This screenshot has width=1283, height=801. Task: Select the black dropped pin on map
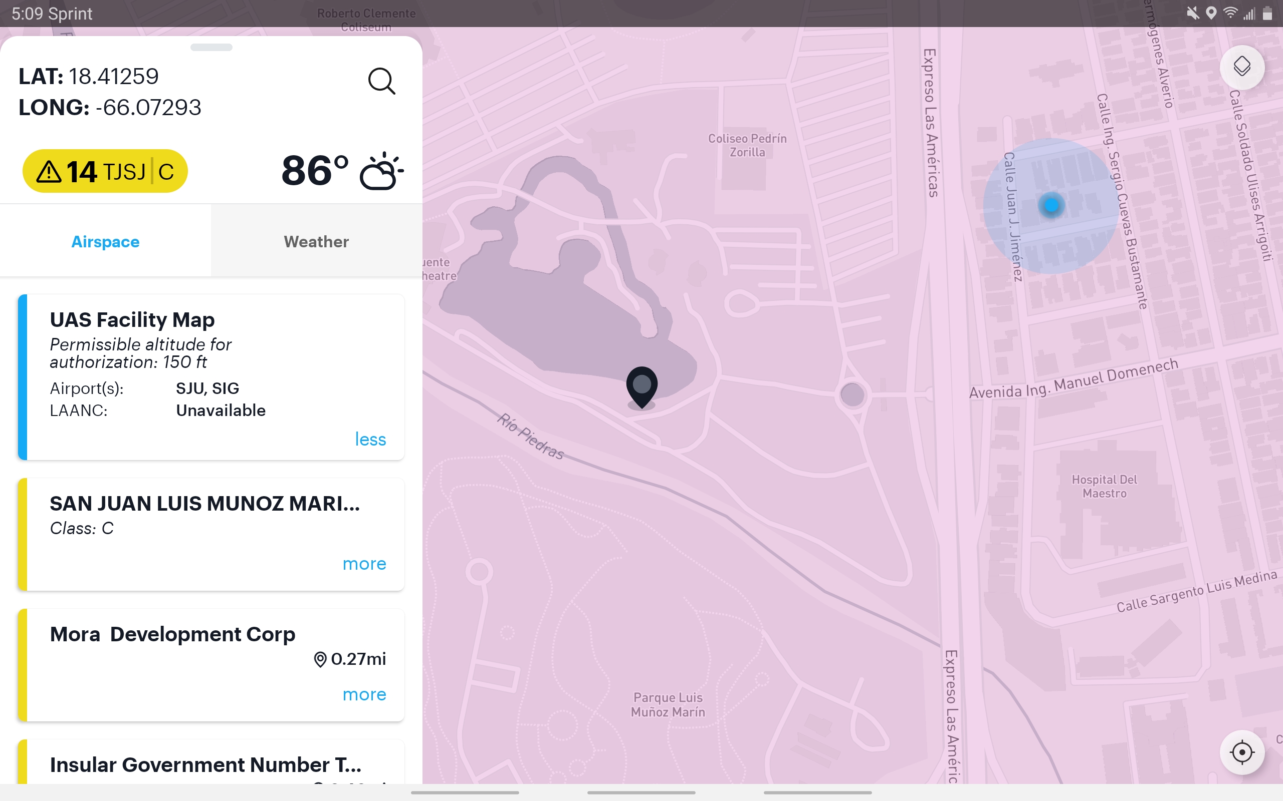641,387
